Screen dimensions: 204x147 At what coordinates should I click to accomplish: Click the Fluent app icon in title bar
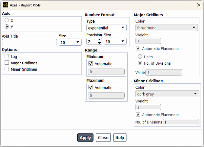pyautogui.click(x=5, y=5)
